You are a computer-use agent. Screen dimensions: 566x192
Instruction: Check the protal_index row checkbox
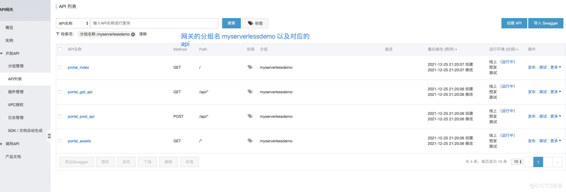tap(60, 68)
